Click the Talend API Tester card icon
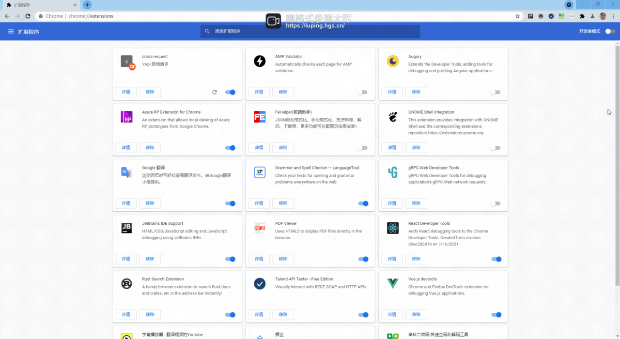The height and width of the screenshot is (339, 620). tap(260, 284)
